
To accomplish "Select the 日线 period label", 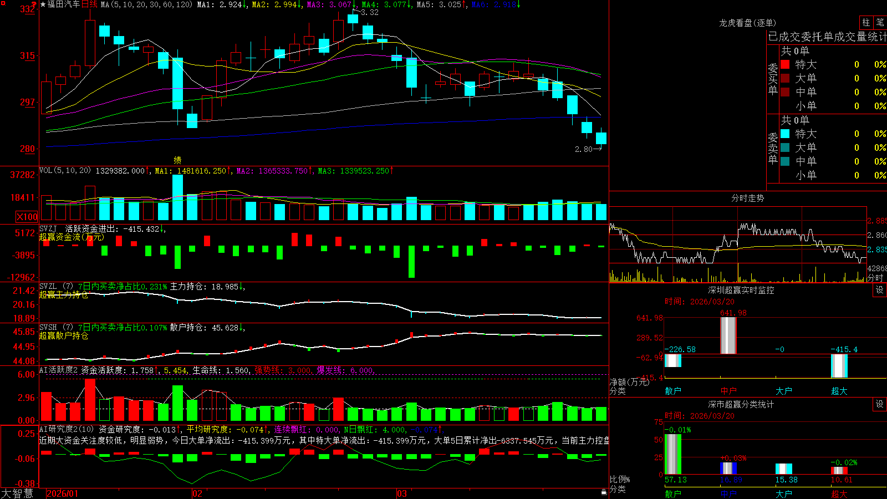I will (x=89, y=4).
